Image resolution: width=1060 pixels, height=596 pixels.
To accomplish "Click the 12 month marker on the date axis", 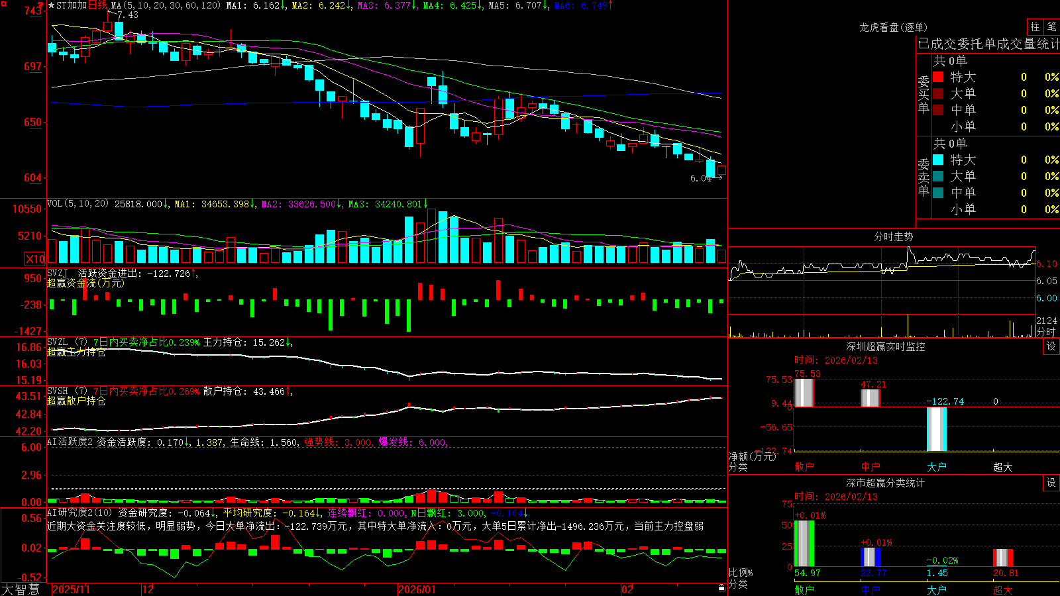I will (x=148, y=589).
